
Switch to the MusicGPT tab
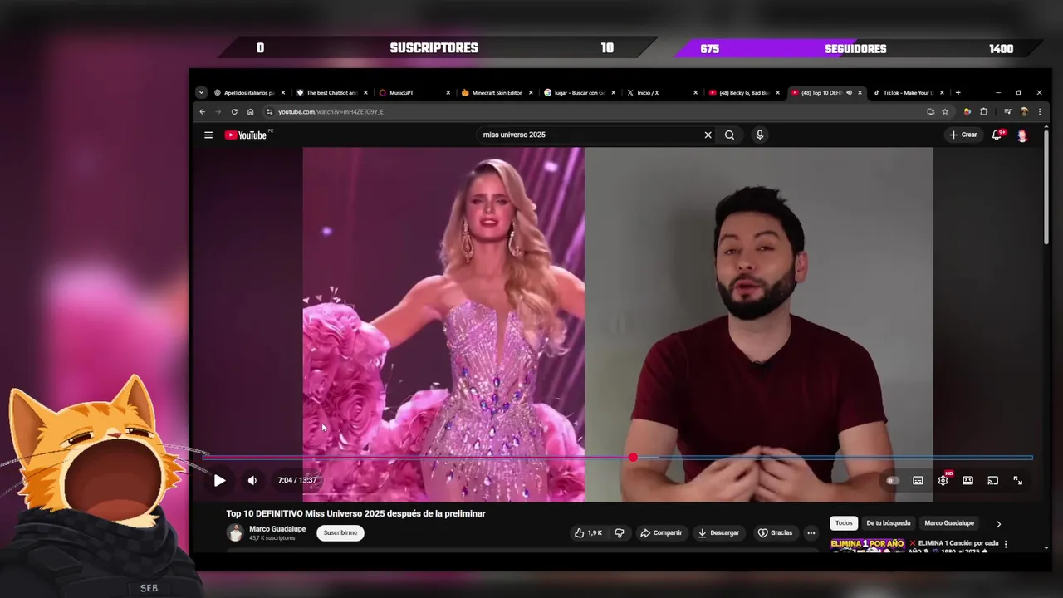pos(414,92)
